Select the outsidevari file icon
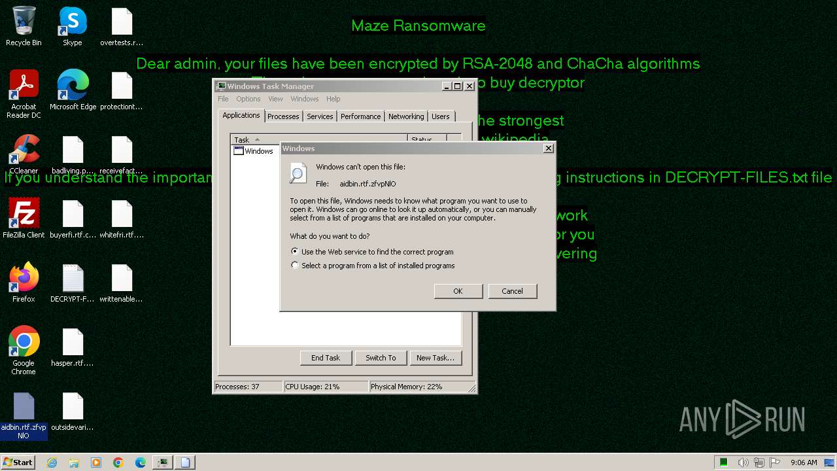 pyautogui.click(x=73, y=411)
